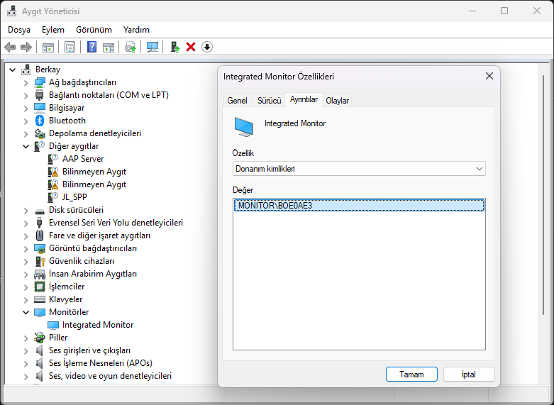
Task: Select the Piller tree label
Action: tap(58, 338)
